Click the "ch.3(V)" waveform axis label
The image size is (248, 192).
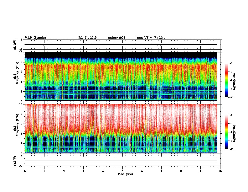pos(15,161)
